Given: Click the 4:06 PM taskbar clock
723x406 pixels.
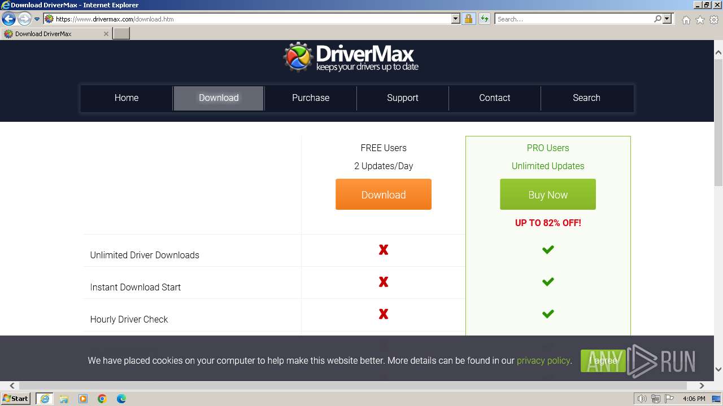Looking at the screenshot, I should tap(694, 399).
